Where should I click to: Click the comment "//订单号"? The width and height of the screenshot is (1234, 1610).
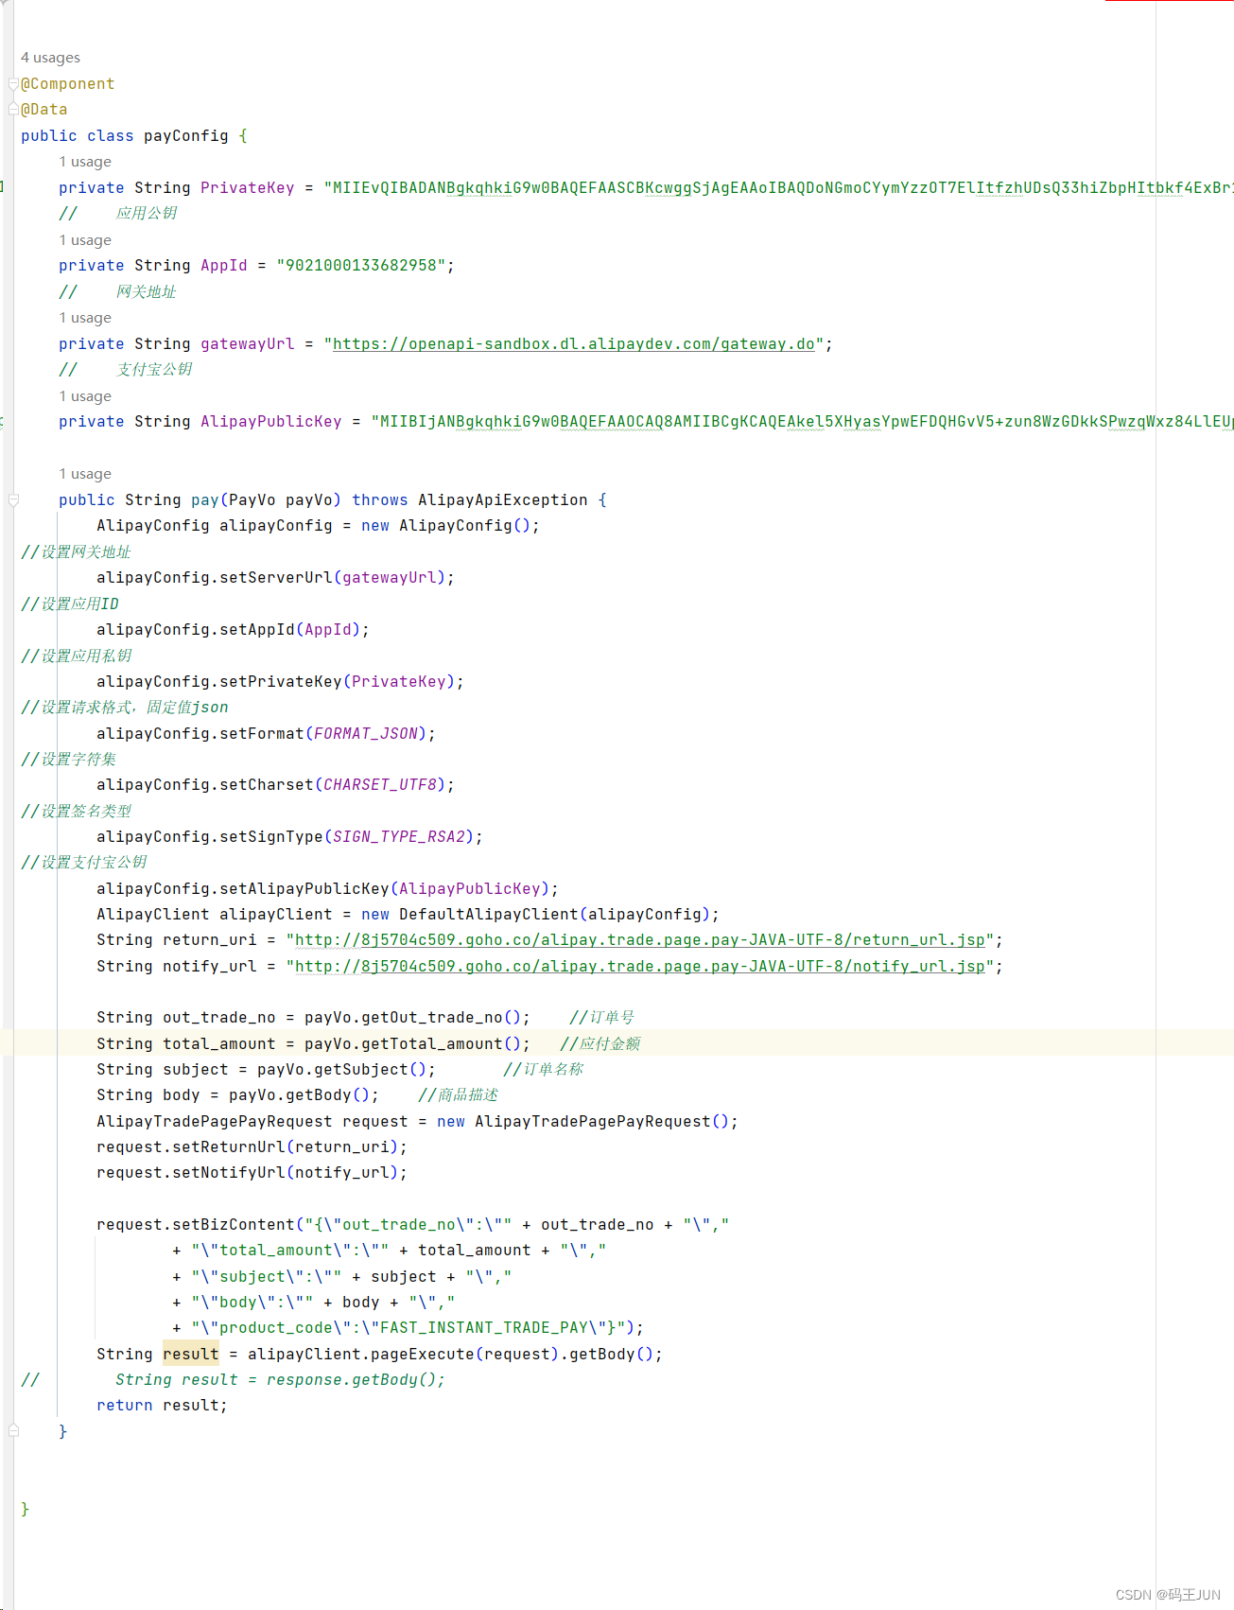602,1018
